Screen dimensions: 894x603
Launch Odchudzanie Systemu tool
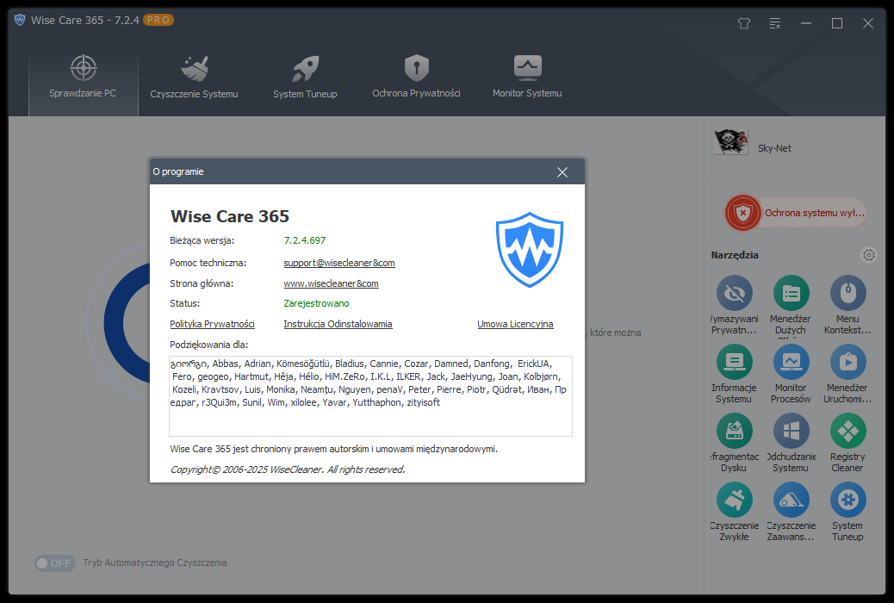791,431
